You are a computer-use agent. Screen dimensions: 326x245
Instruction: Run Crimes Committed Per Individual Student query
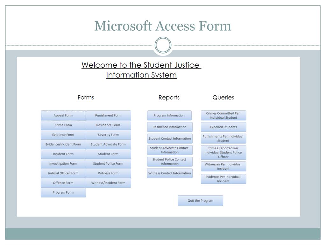click(x=223, y=115)
